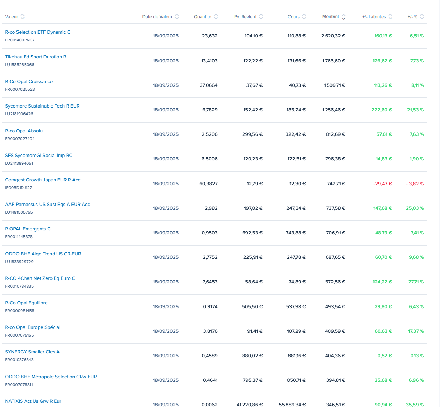The image size is (440, 407).
Task: Open Comgest Growth Japan EUR R Acc
Action: [43, 180]
